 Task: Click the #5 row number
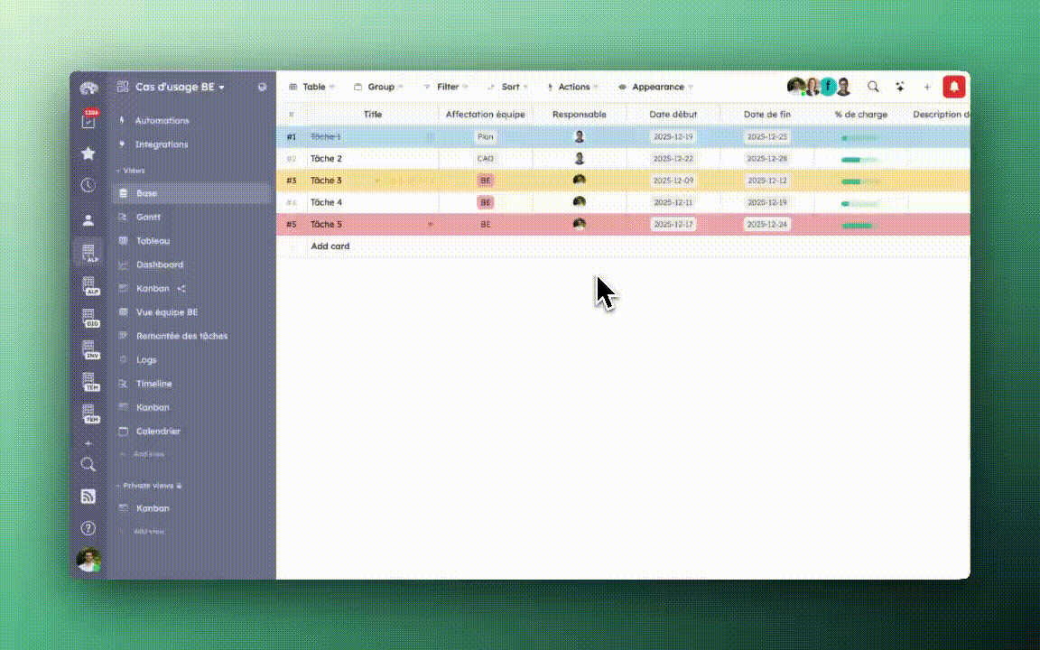click(292, 224)
